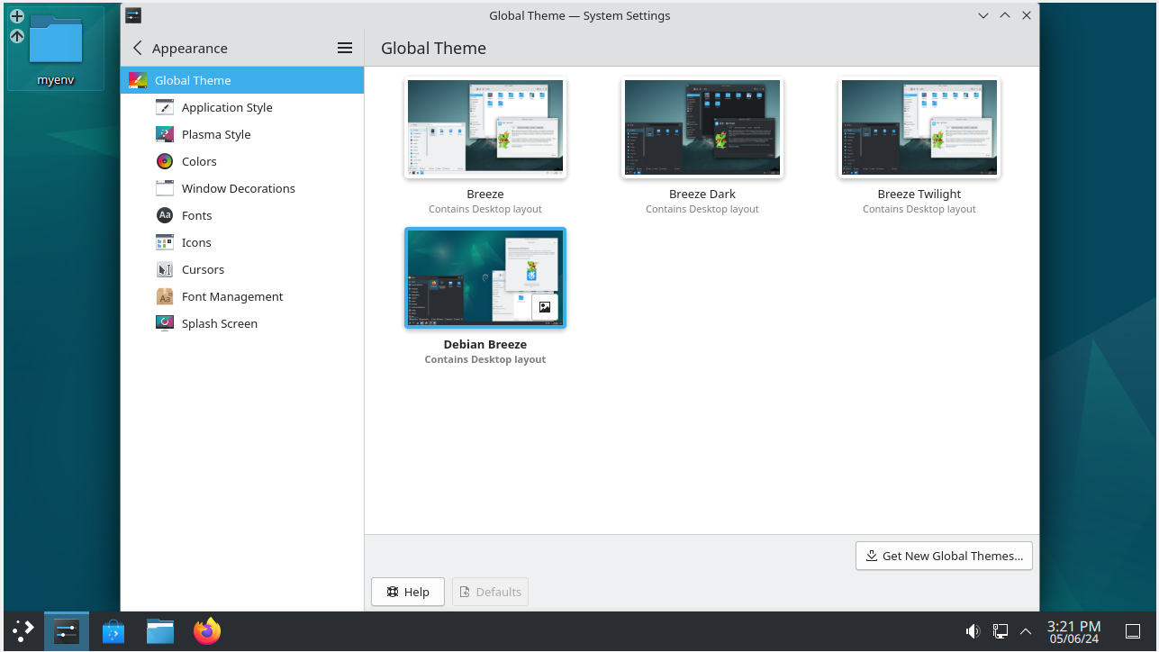This screenshot has width=1159, height=652.
Task: Expand the system tray hidden icons arrow
Action: point(1025,631)
